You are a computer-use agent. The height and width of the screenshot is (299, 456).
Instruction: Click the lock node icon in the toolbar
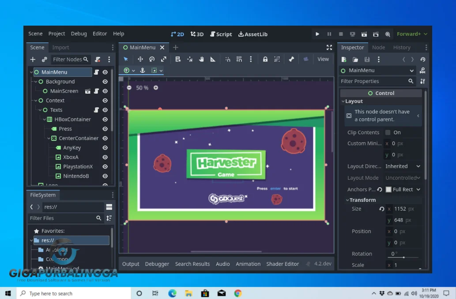pyautogui.click(x=265, y=59)
